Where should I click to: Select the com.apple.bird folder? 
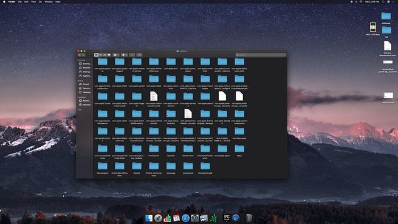tap(171, 62)
